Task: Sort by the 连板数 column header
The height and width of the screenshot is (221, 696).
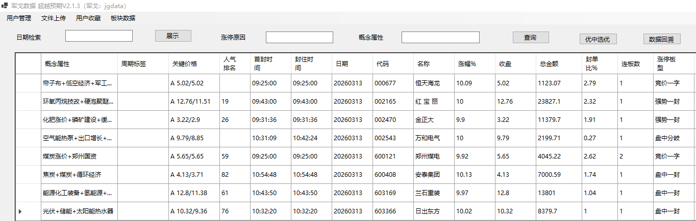Action: click(x=635, y=64)
